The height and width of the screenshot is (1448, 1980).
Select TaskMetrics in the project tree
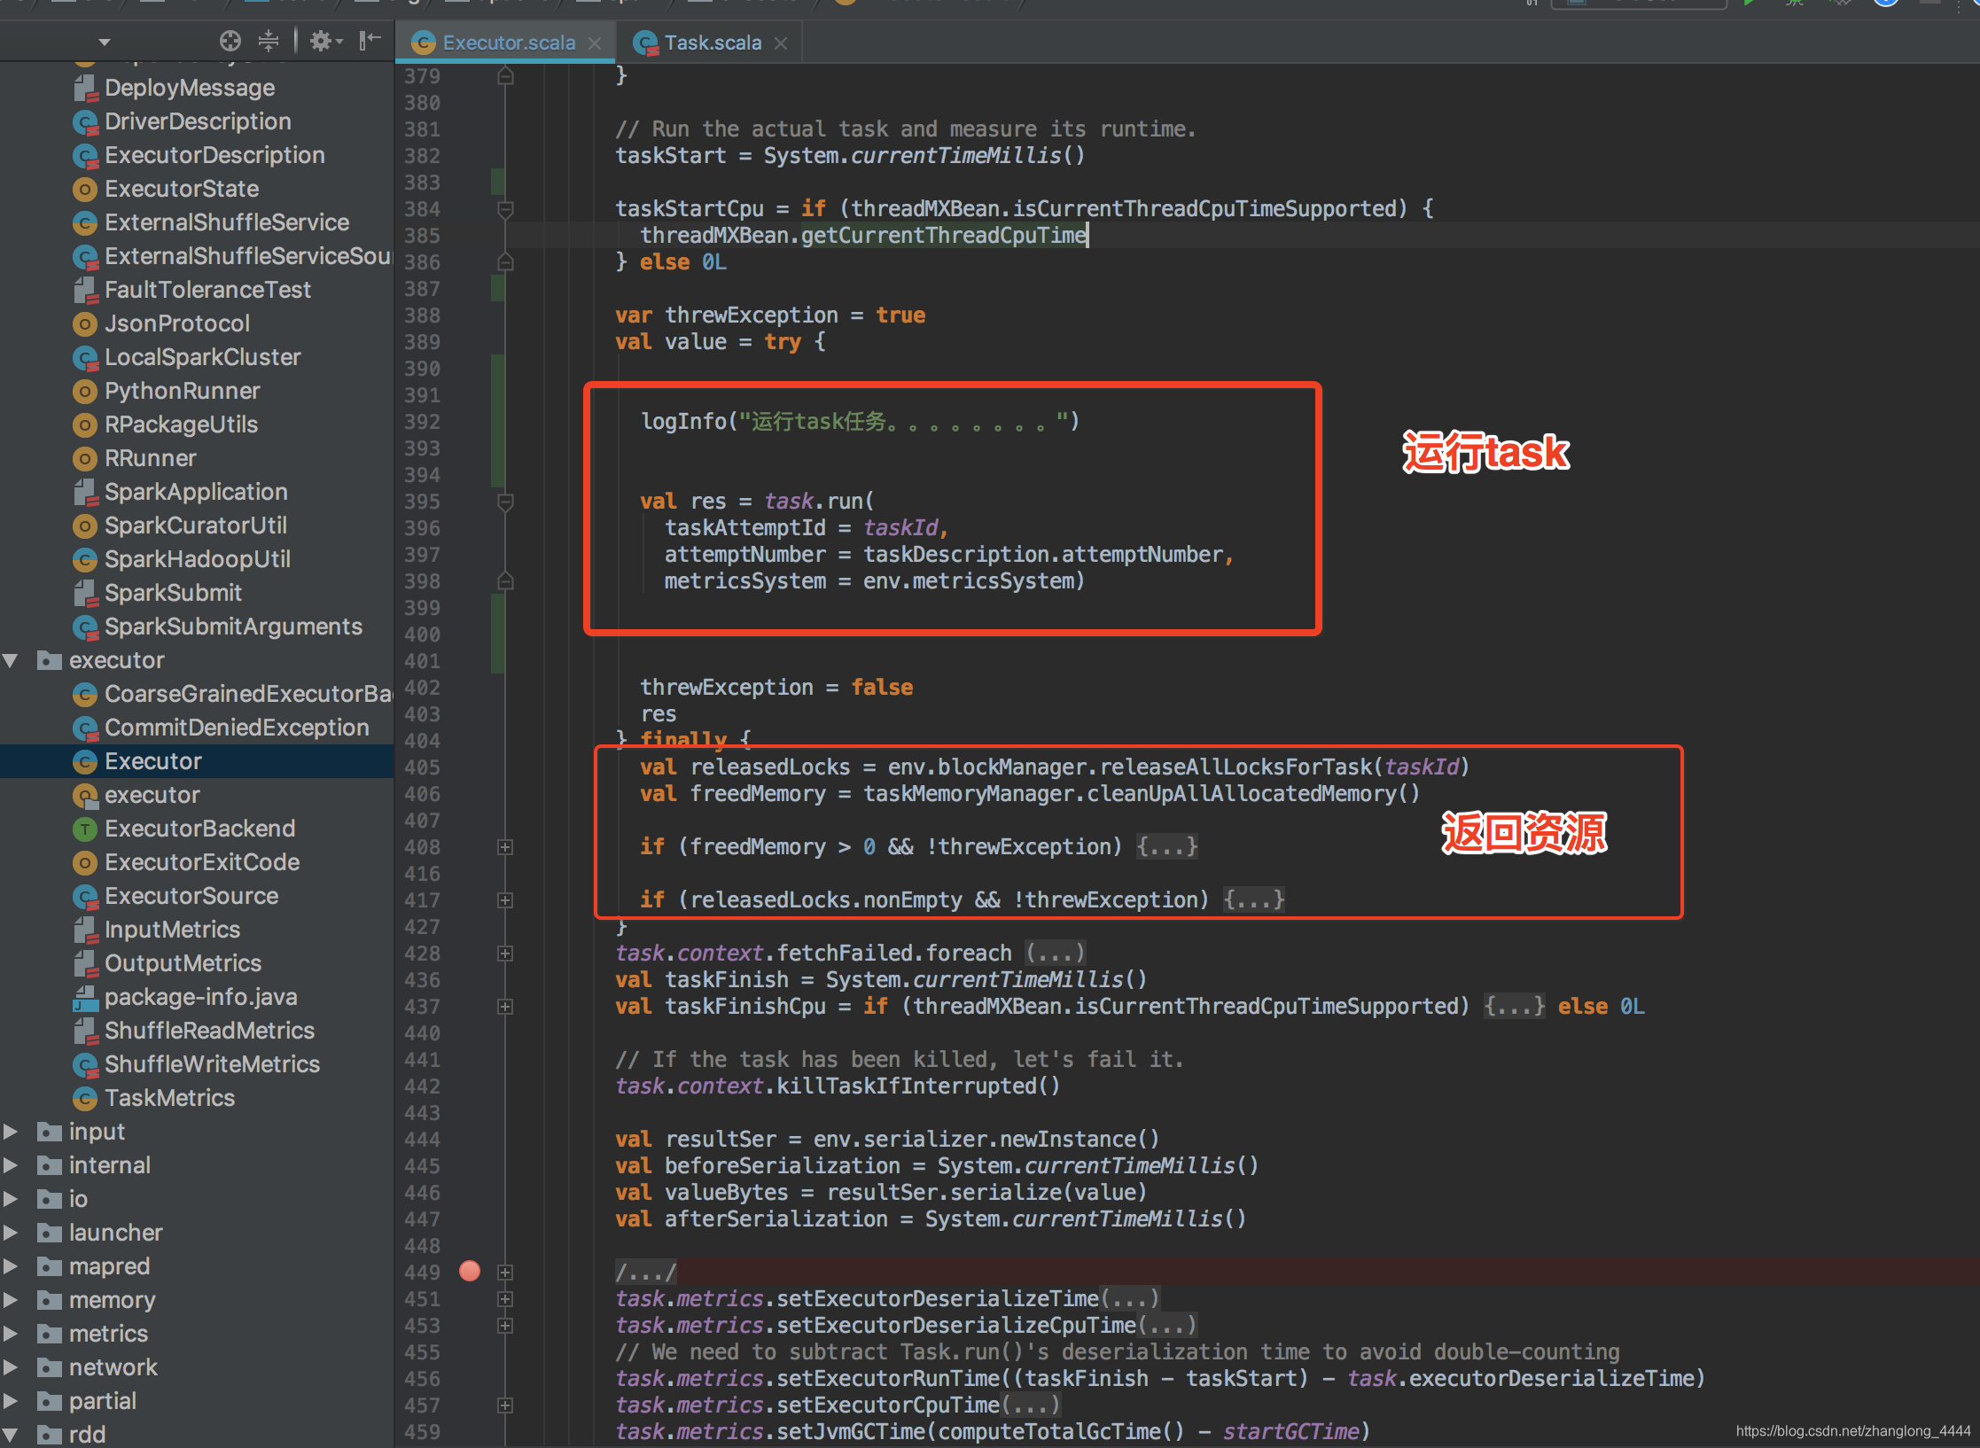point(168,1098)
